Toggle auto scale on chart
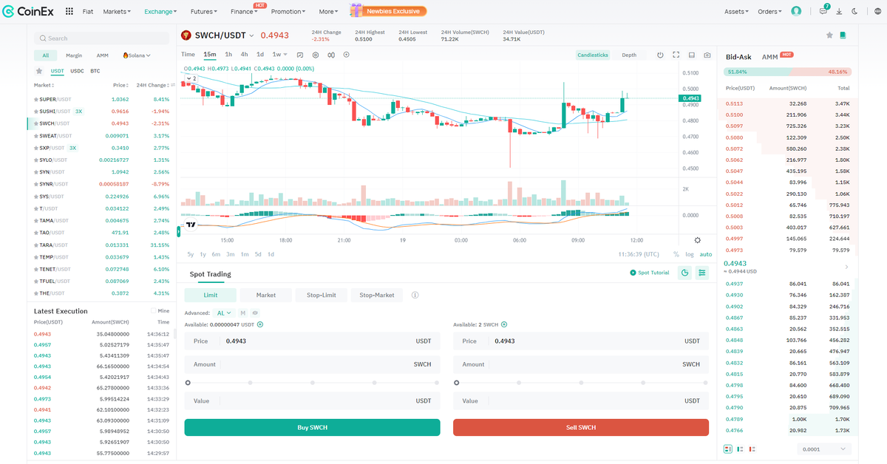 [706, 254]
